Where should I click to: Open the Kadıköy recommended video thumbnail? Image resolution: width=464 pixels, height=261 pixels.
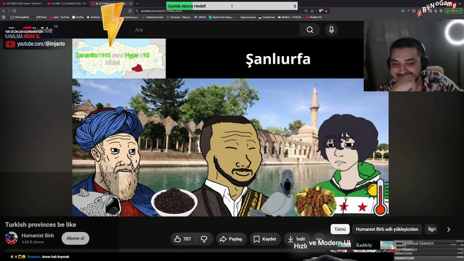362,246
